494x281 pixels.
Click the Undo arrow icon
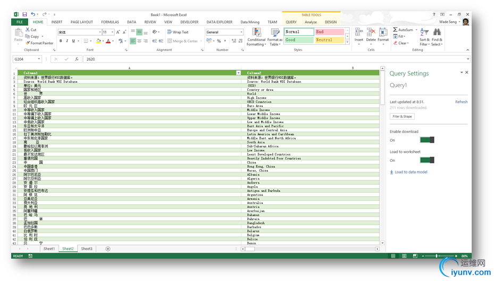33,14
